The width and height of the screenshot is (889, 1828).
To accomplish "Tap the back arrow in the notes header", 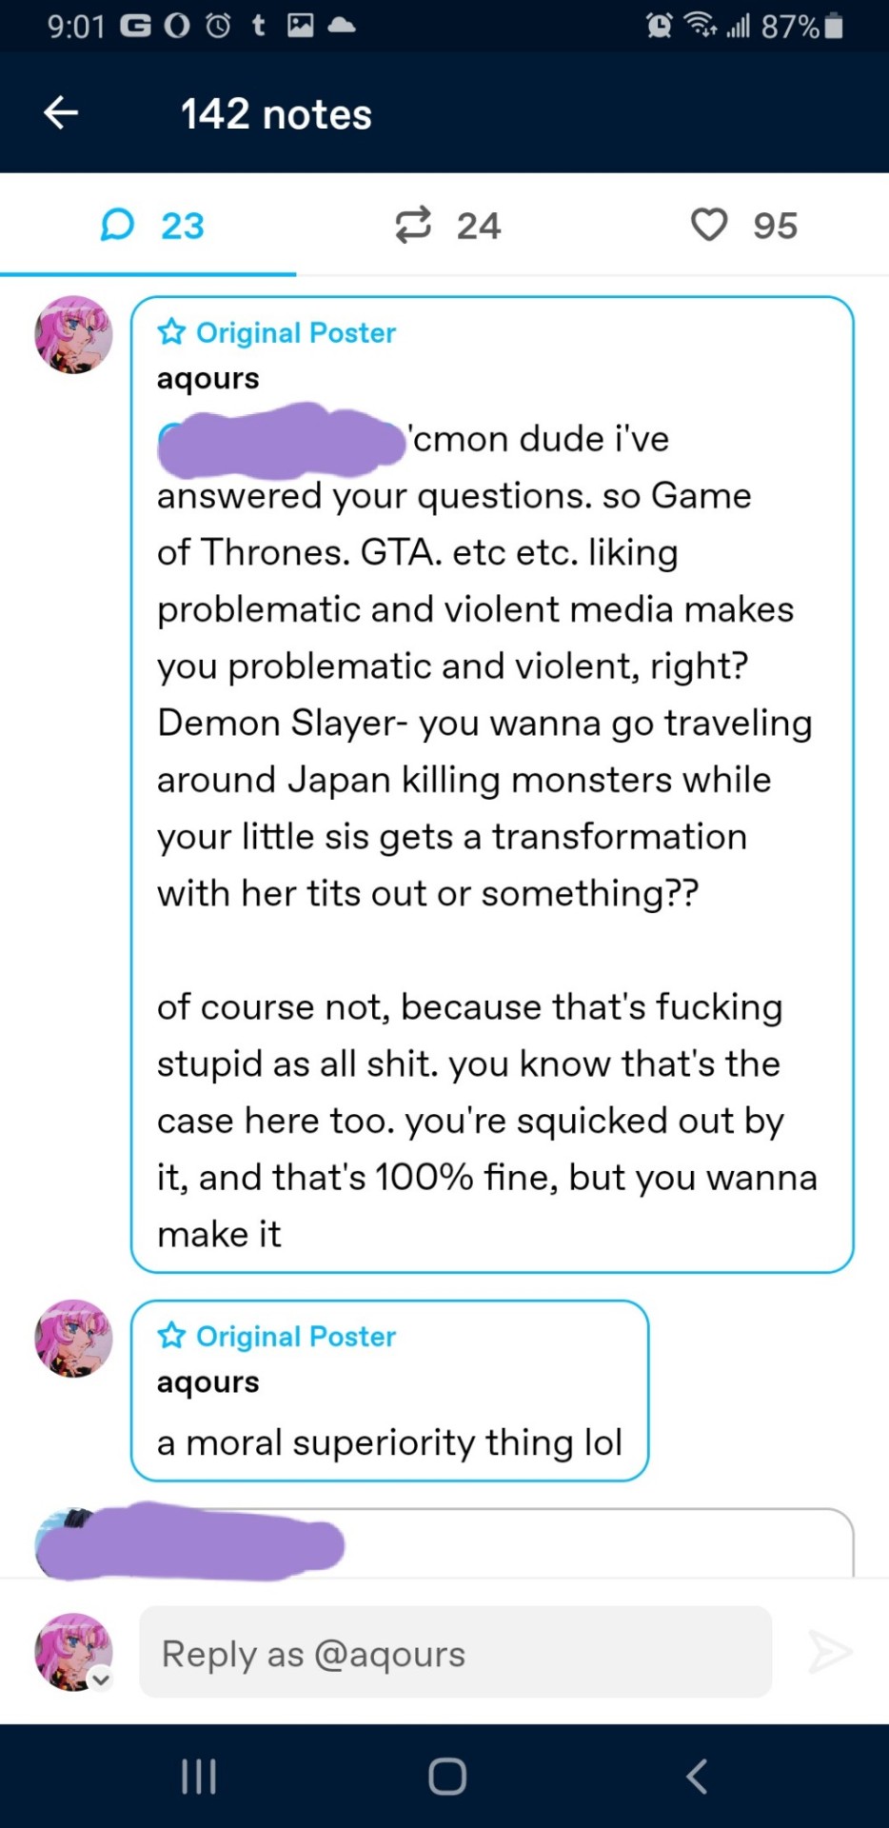I will click(x=61, y=113).
